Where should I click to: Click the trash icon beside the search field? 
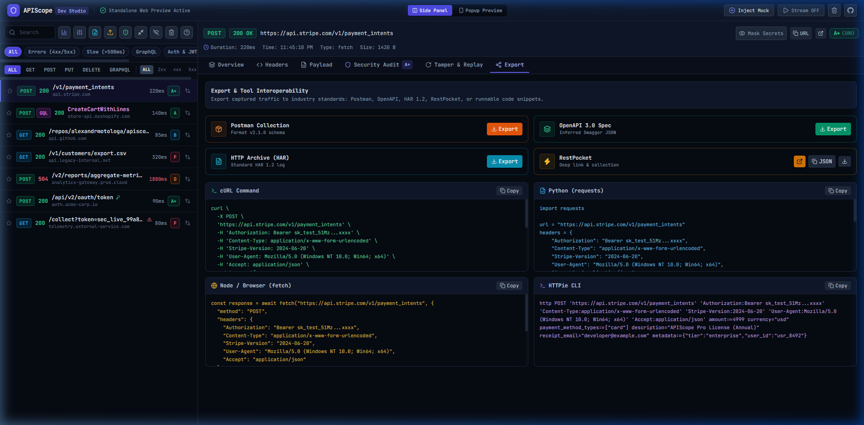pyautogui.click(x=171, y=32)
